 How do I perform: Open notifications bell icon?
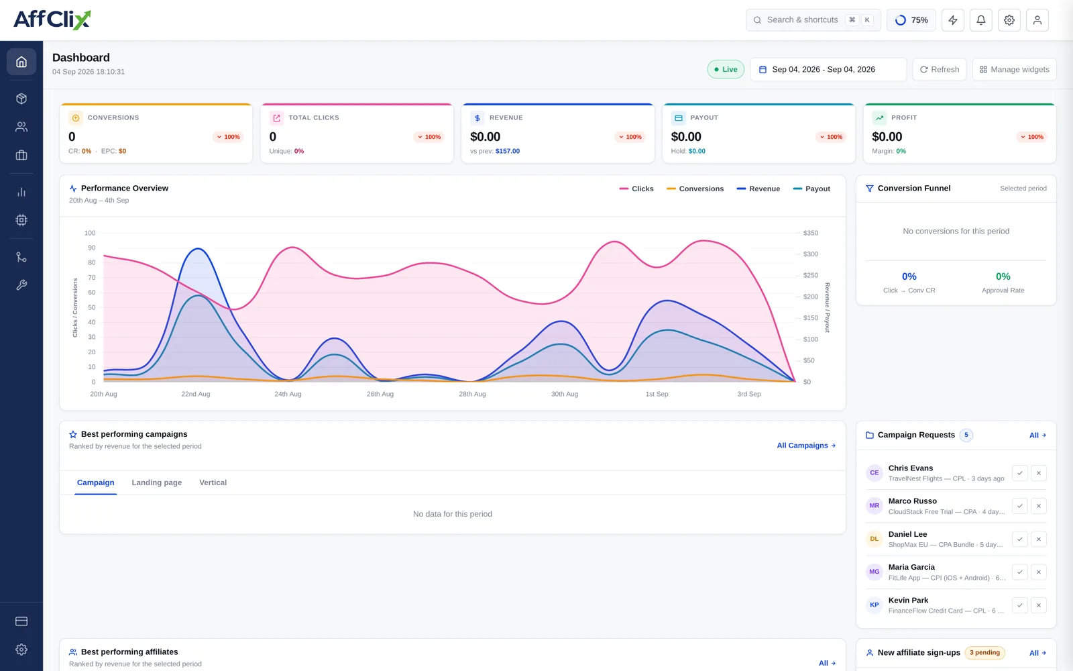(x=981, y=20)
